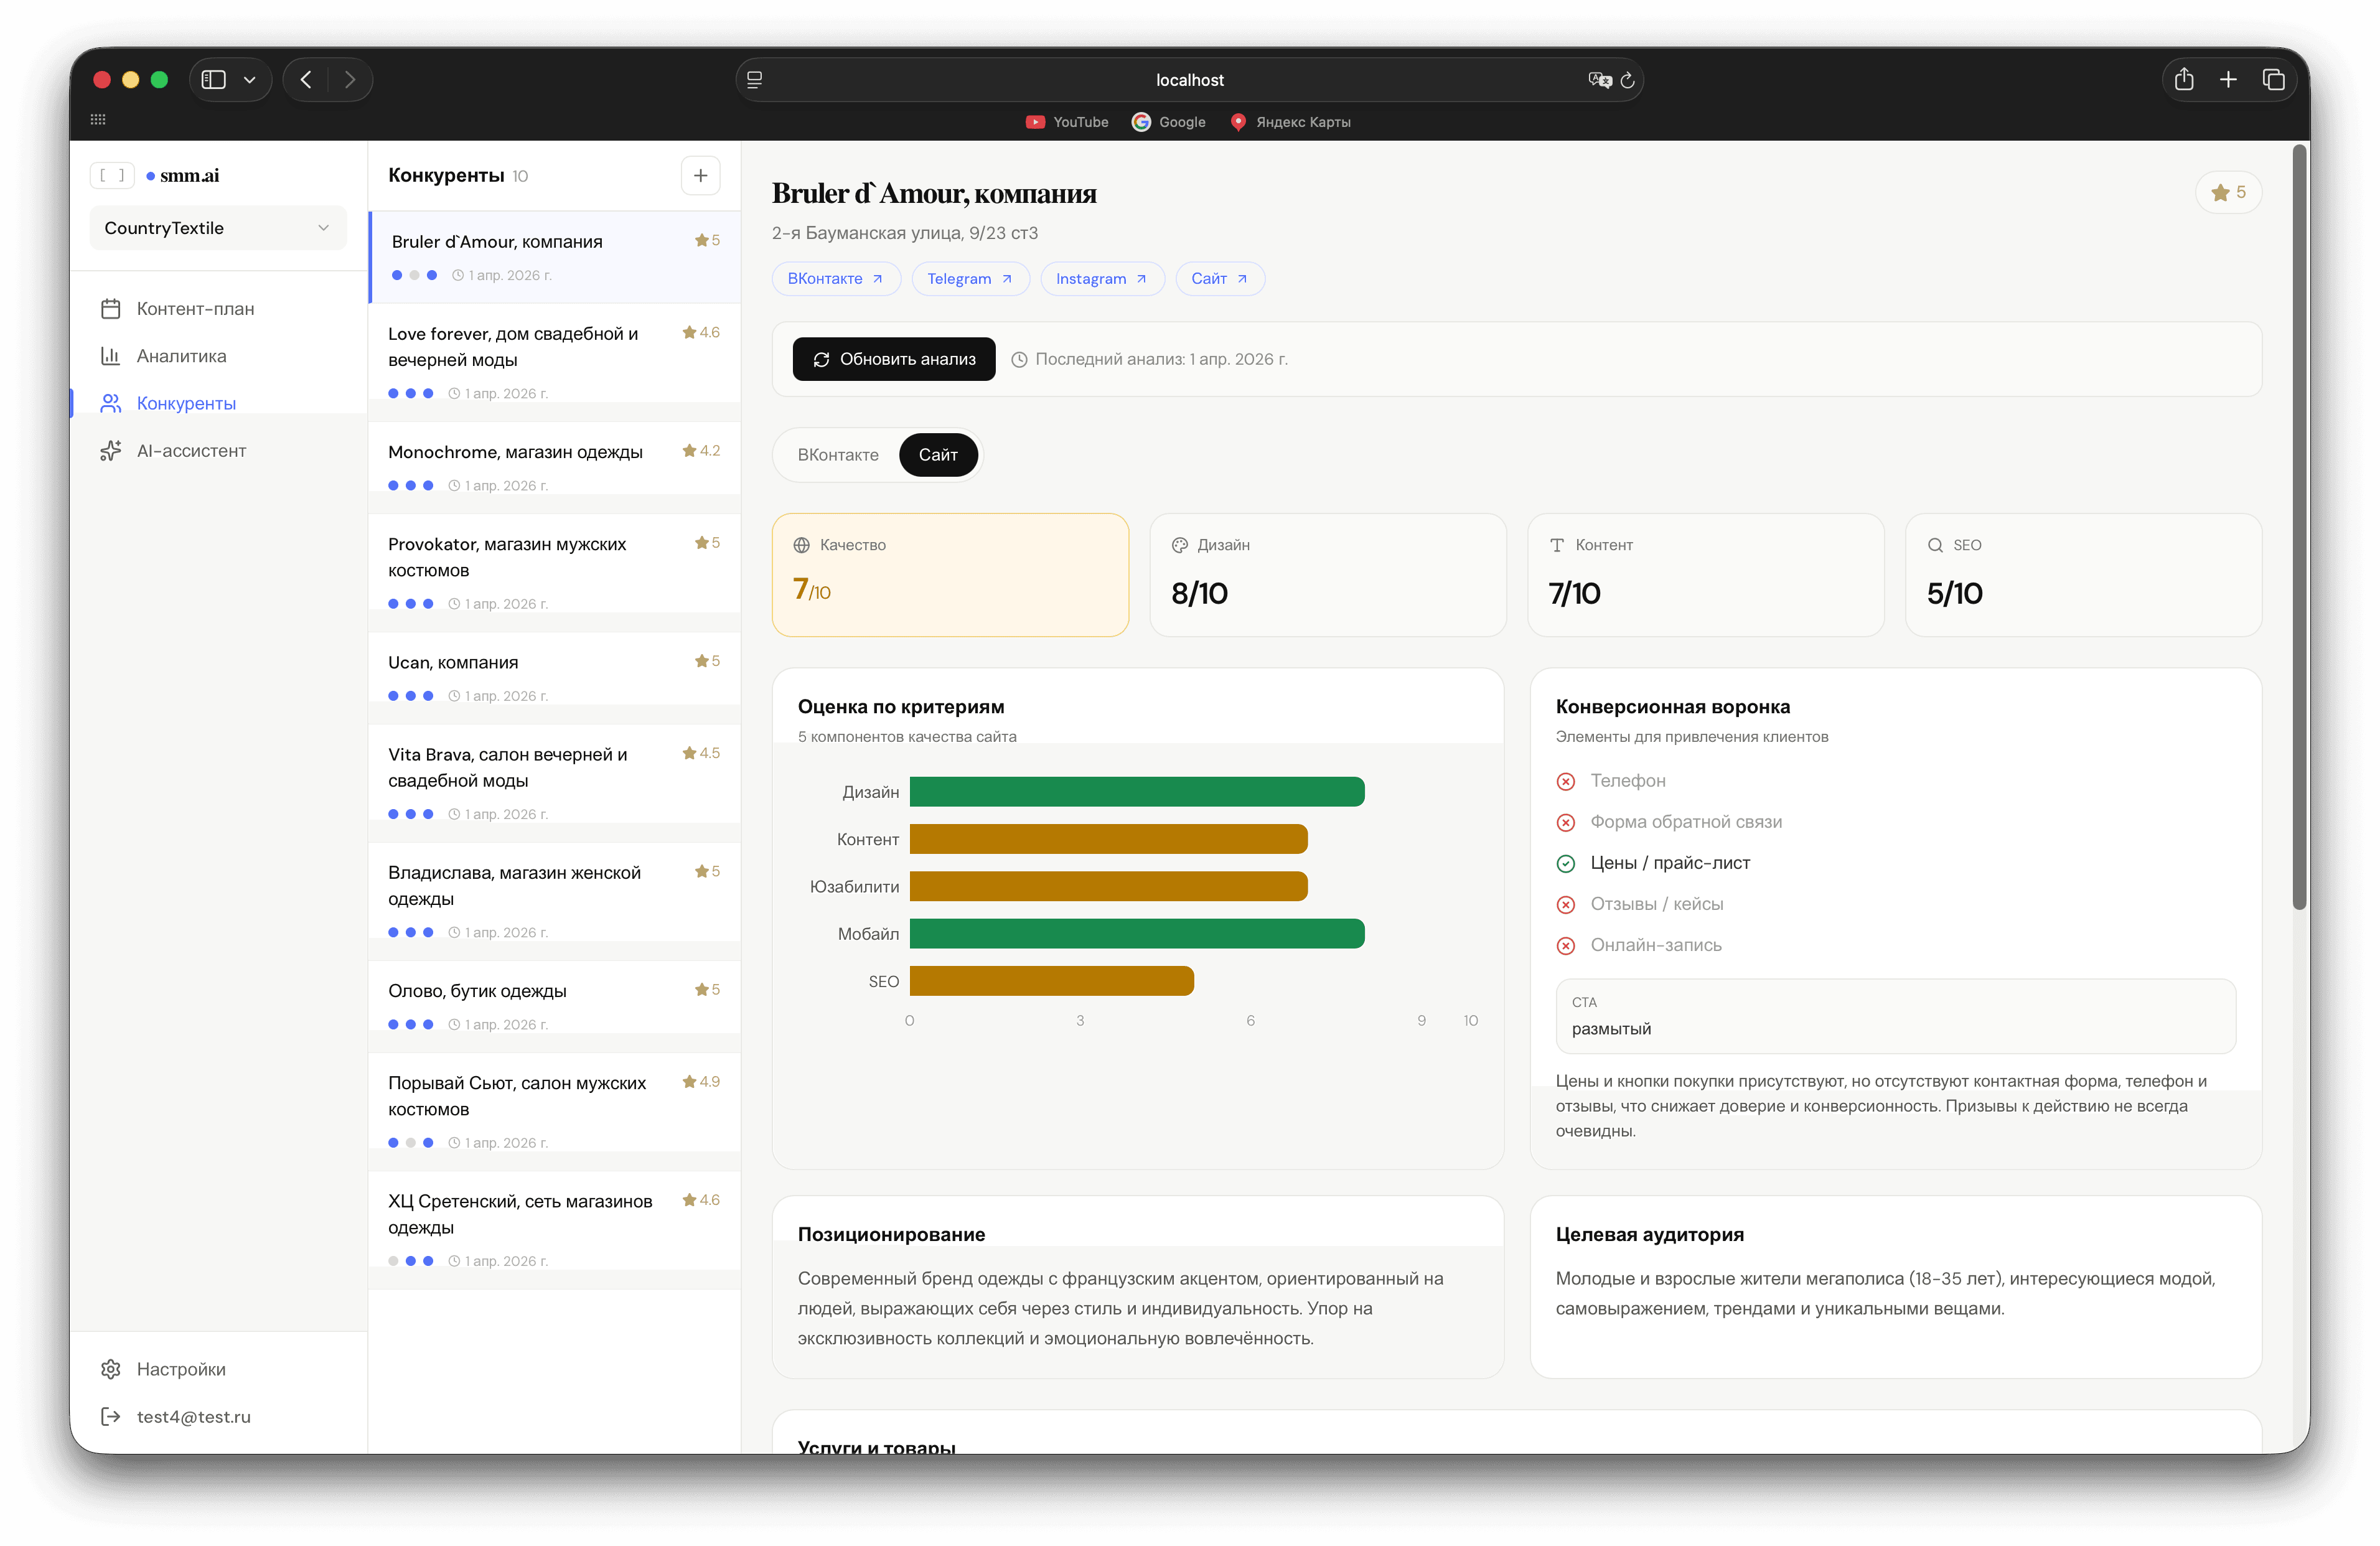Open Настройки at sidebar bottom

pyautogui.click(x=218, y=1369)
